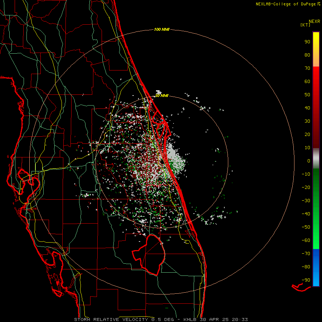Click the 40 value on velocity scale
The height and width of the screenshot is (322, 322).
tap(307, 108)
